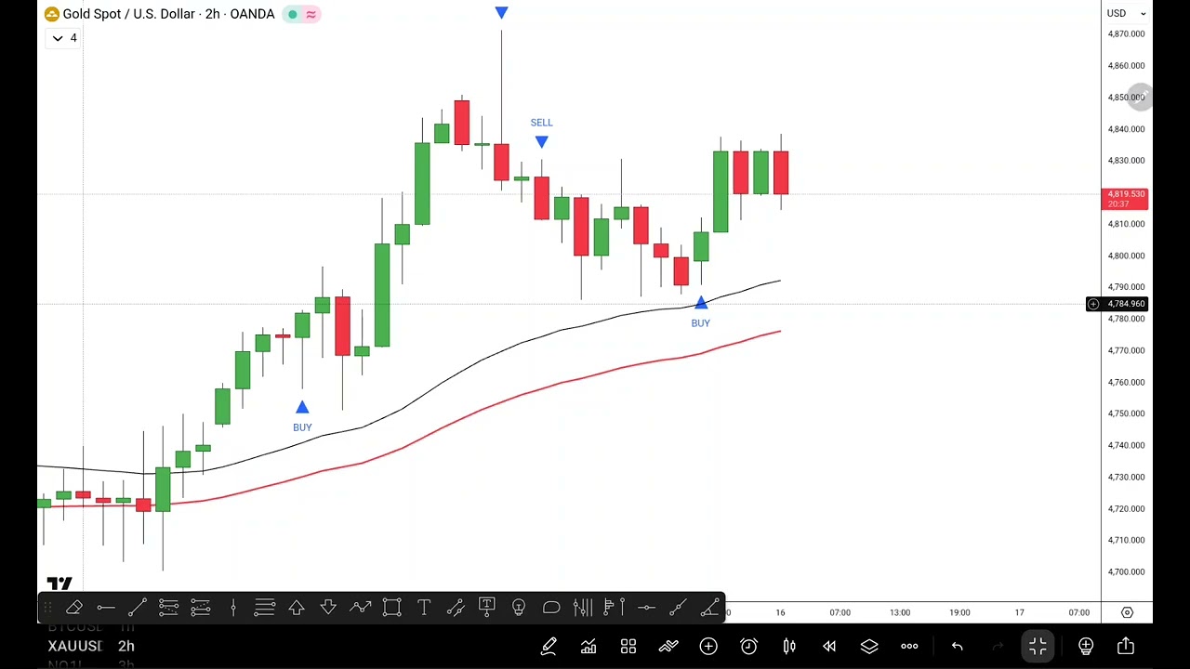Select the Arrow Mark Down tool
1190x669 pixels.
click(328, 608)
